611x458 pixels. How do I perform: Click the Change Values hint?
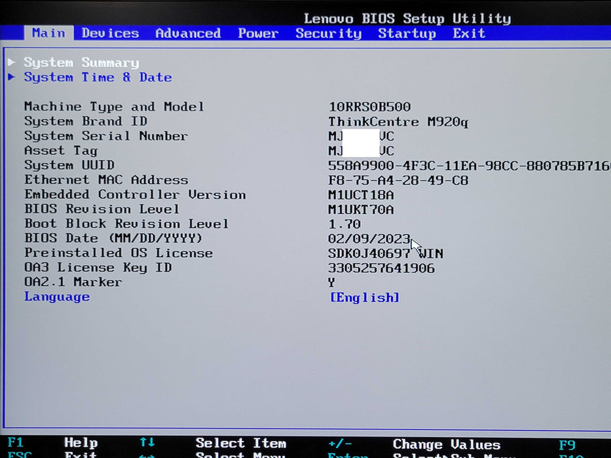pyautogui.click(x=447, y=444)
